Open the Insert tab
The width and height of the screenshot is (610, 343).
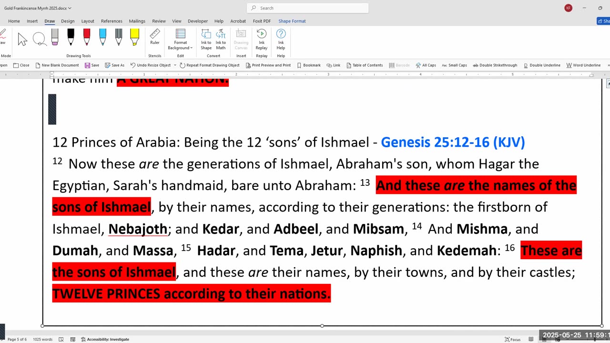(32, 21)
